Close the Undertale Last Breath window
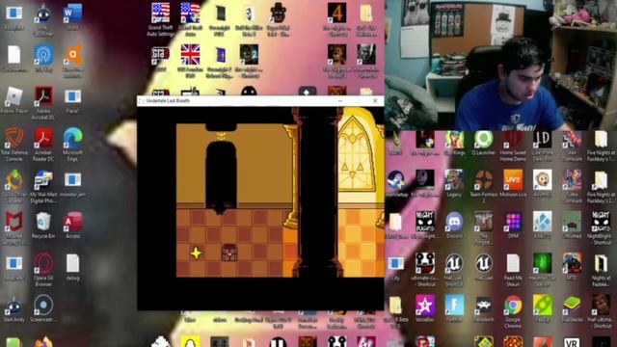This screenshot has height=347, width=617. tap(375, 101)
